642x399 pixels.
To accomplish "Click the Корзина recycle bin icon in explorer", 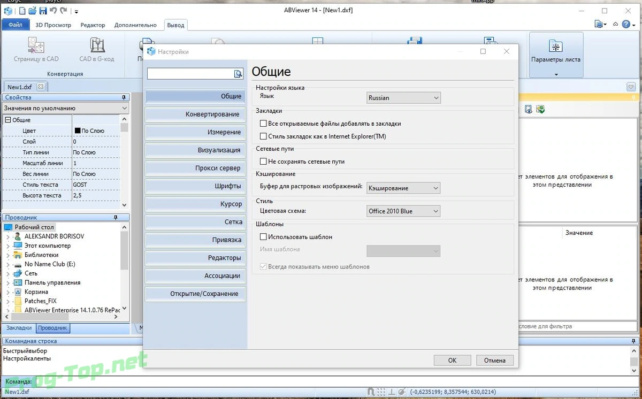I will point(18,292).
